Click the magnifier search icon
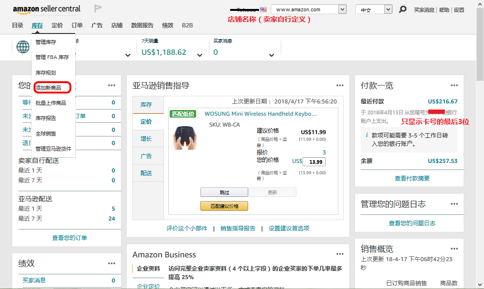 click(403, 9)
